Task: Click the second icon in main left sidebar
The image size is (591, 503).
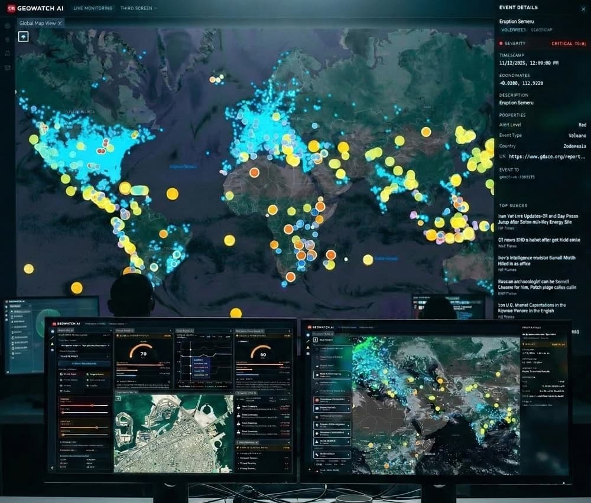Action: click(x=7, y=40)
